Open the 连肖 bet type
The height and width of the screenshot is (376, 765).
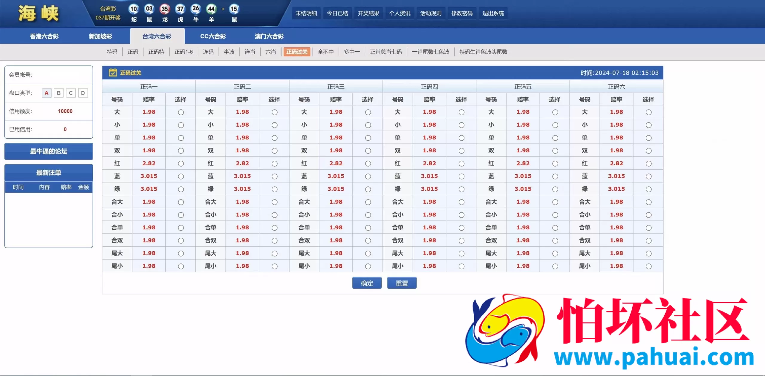(x=250, y=52)
